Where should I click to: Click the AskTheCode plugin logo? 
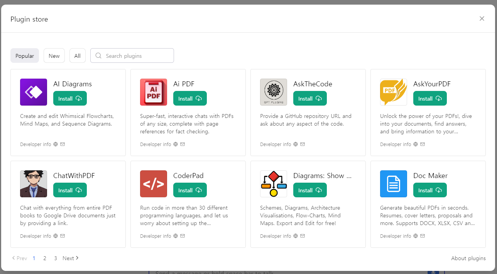coord(274,92)
